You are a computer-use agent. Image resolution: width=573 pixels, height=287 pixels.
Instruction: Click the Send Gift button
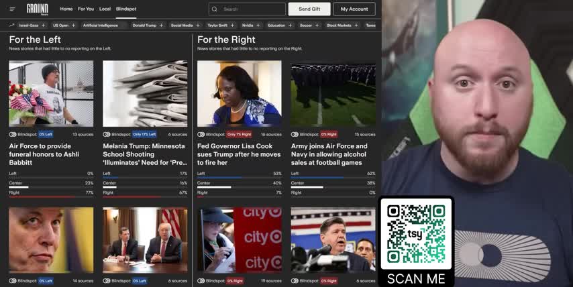pyautogui.click(x=309, y=9)
